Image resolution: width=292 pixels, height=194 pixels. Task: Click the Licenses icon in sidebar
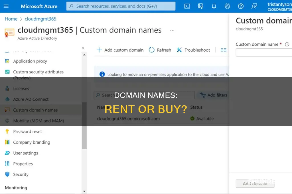pyautogui.click(x=7, y=88)
